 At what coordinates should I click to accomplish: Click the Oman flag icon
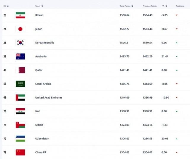click(x=20, y=125)
